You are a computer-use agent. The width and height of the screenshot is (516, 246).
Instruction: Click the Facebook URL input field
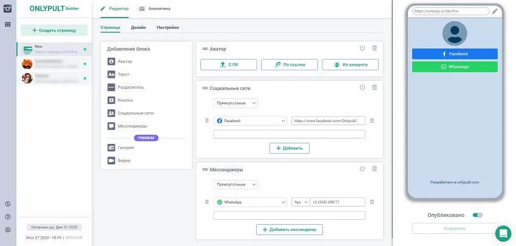click(x=328, y=121)
